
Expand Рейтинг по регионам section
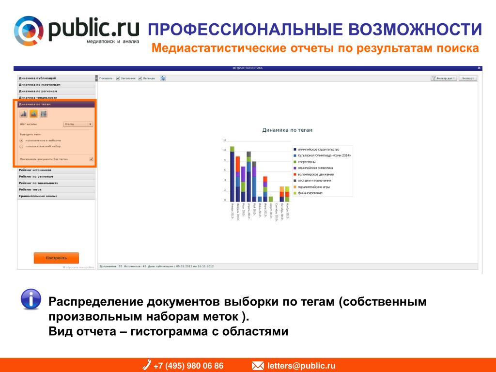[x=56, y=176]
